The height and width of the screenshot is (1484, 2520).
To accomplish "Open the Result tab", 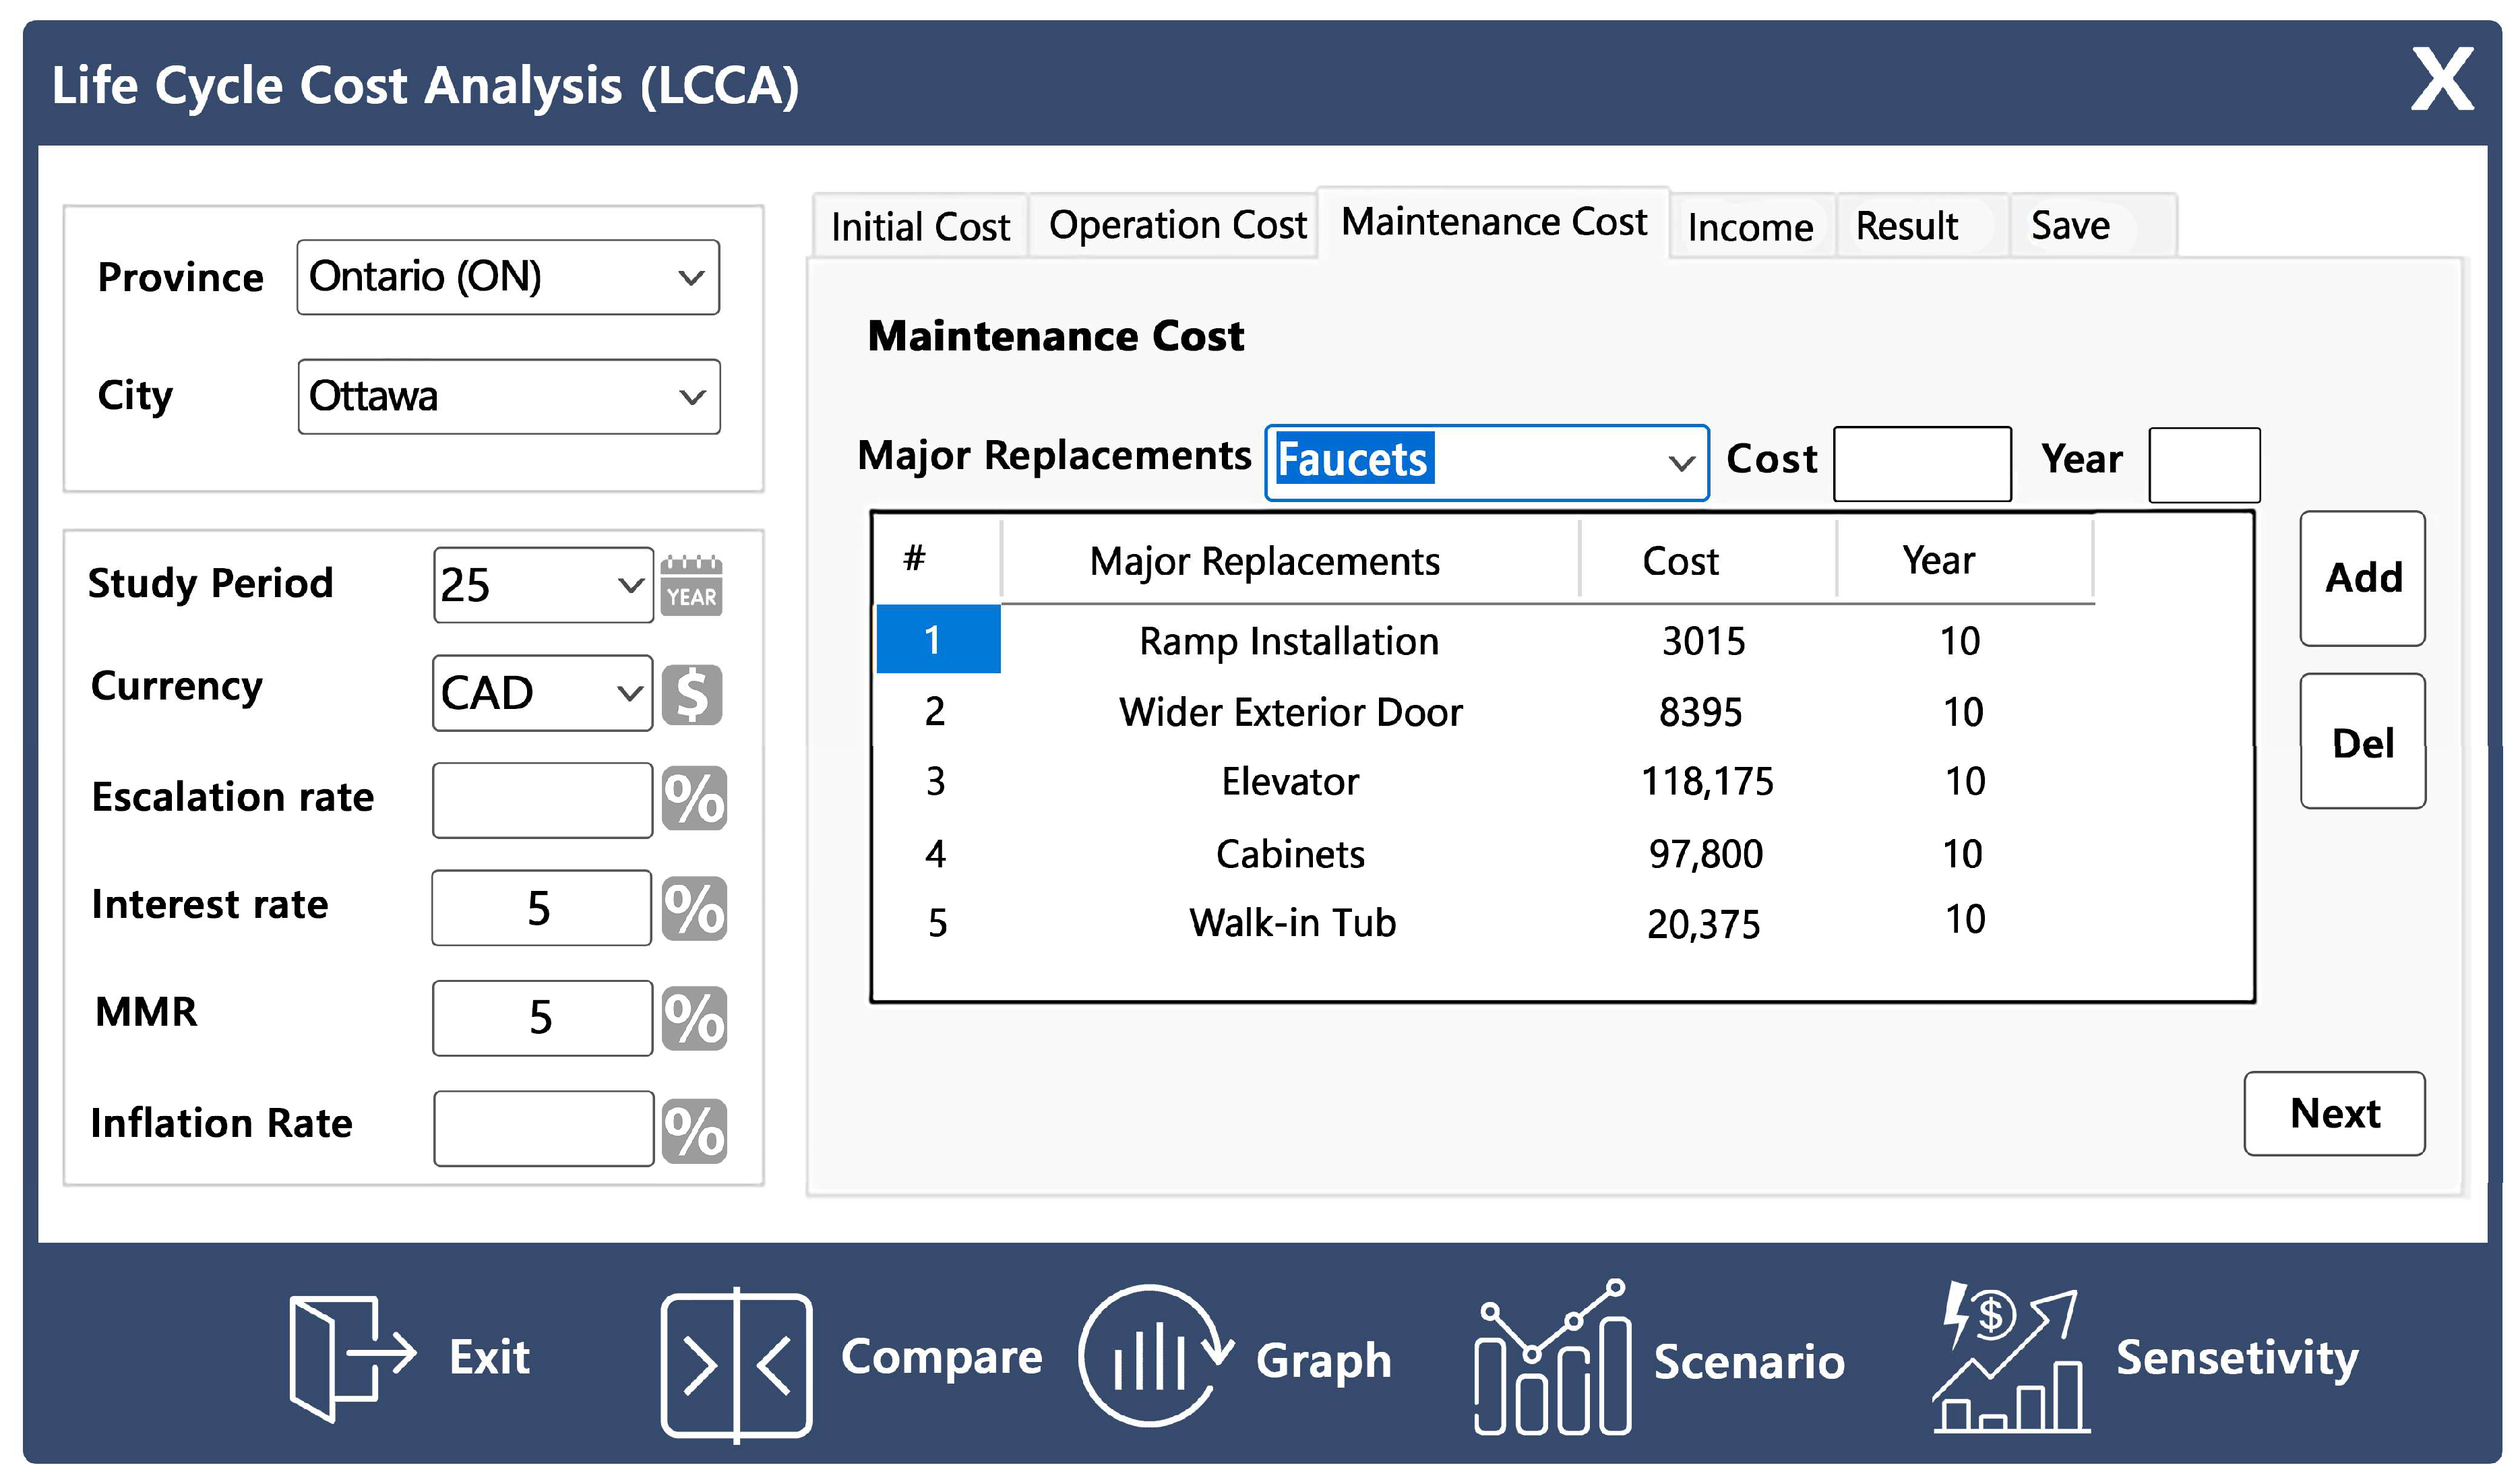I will point(1906,226).
